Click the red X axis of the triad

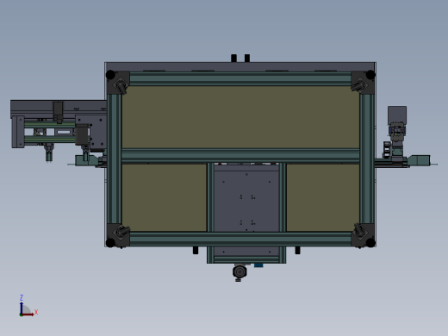click(28, 314)
